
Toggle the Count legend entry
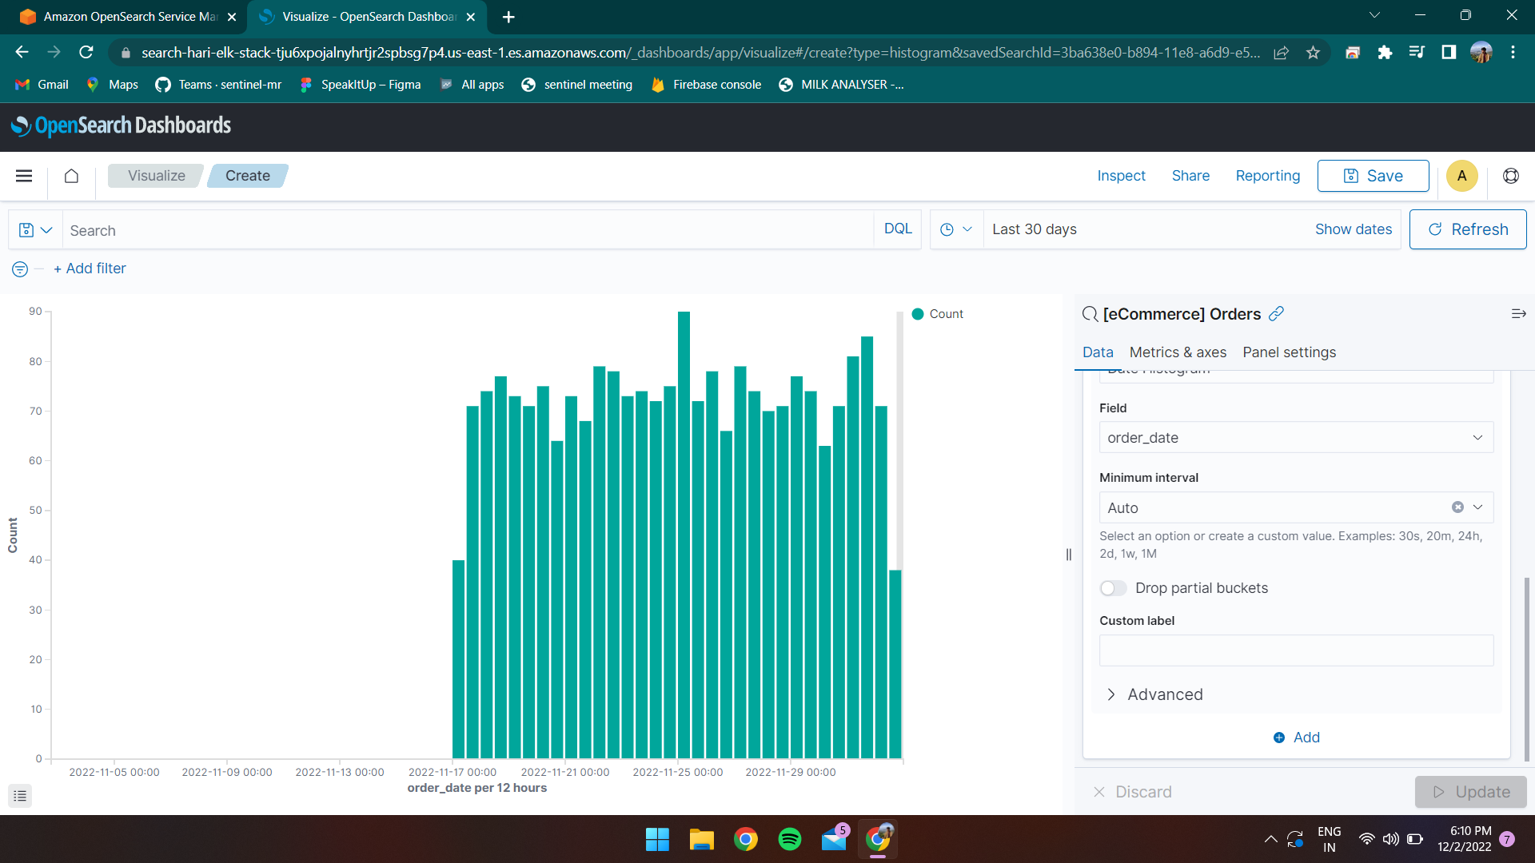coord(939,313)
